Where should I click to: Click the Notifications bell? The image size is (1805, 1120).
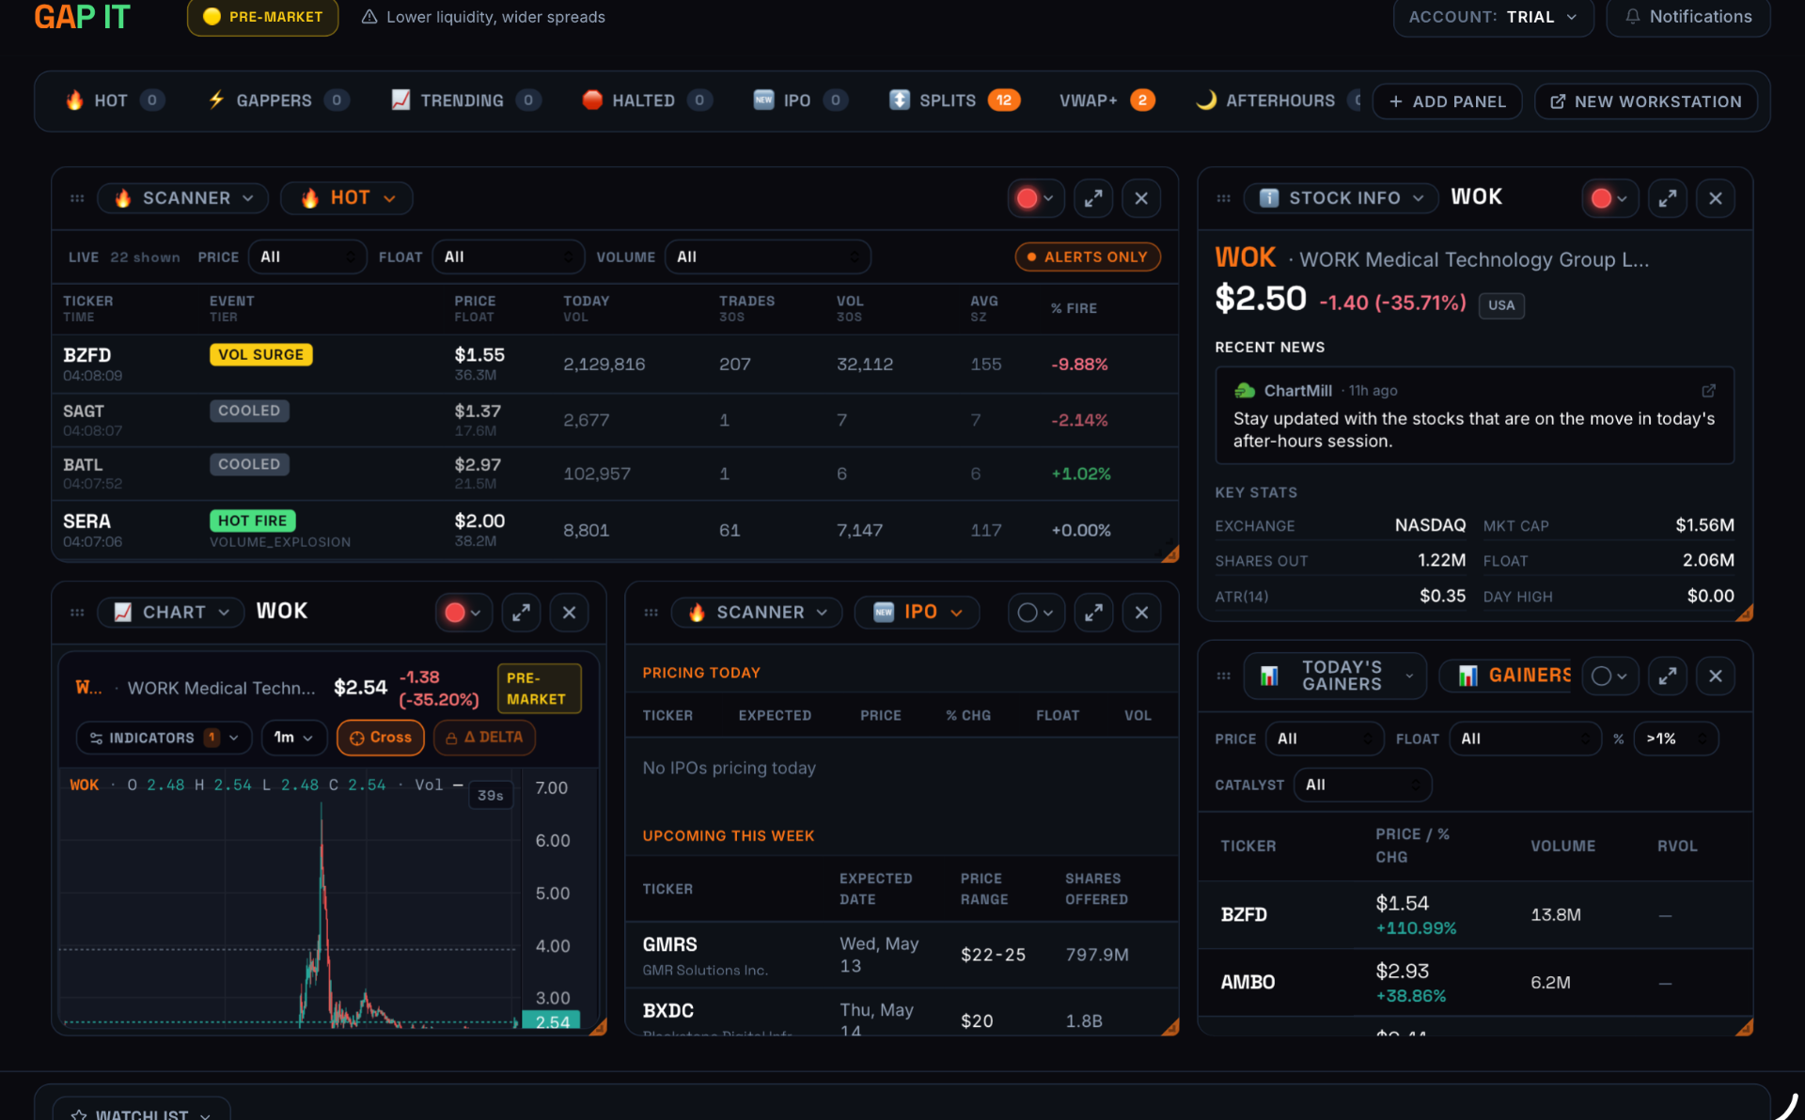click(1688, 17)
